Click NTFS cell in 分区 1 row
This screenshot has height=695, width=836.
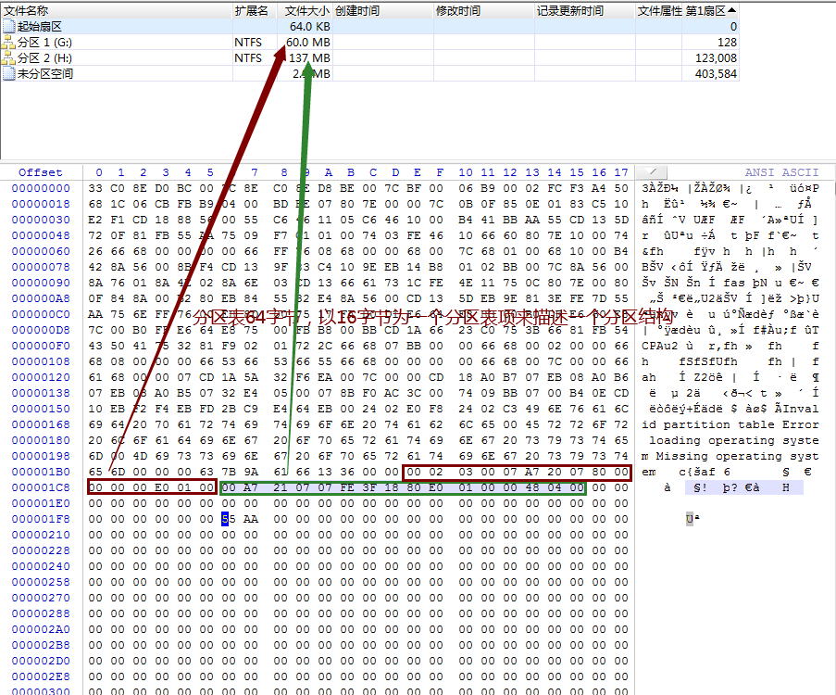point(248,43)
